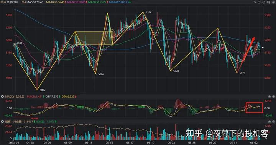
Task: Click the MACD panel's second right-side circle icon
Action: click(273, 97)
